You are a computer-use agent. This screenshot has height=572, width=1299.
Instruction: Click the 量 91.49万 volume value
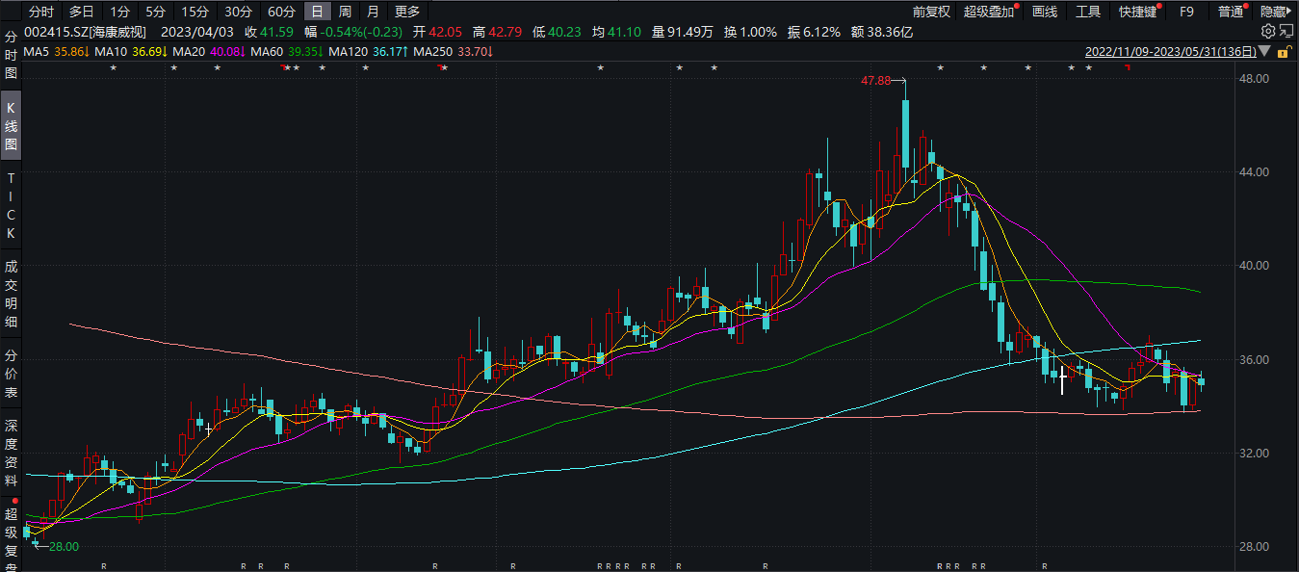pyautogui.click(x=683, y=32)
